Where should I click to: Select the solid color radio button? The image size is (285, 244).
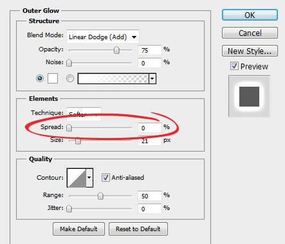coord(40,78)
